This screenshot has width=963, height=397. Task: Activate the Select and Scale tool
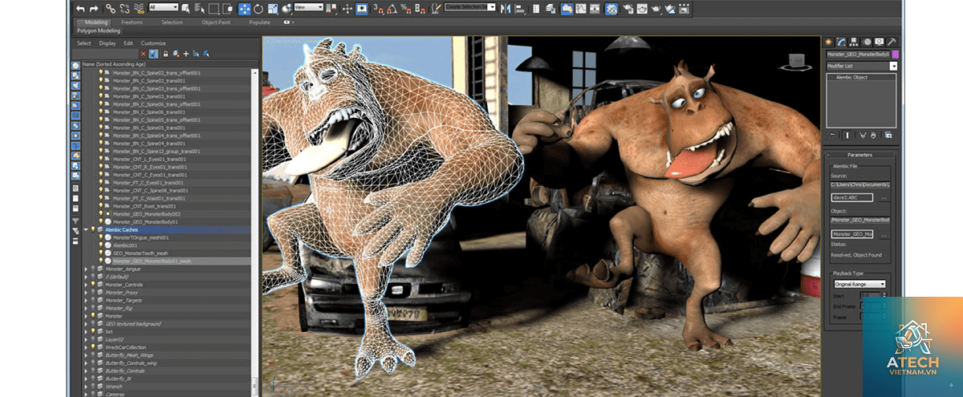click(272, 8)
